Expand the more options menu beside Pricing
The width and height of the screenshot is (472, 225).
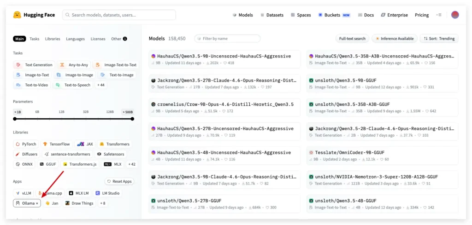pos(439,15)
